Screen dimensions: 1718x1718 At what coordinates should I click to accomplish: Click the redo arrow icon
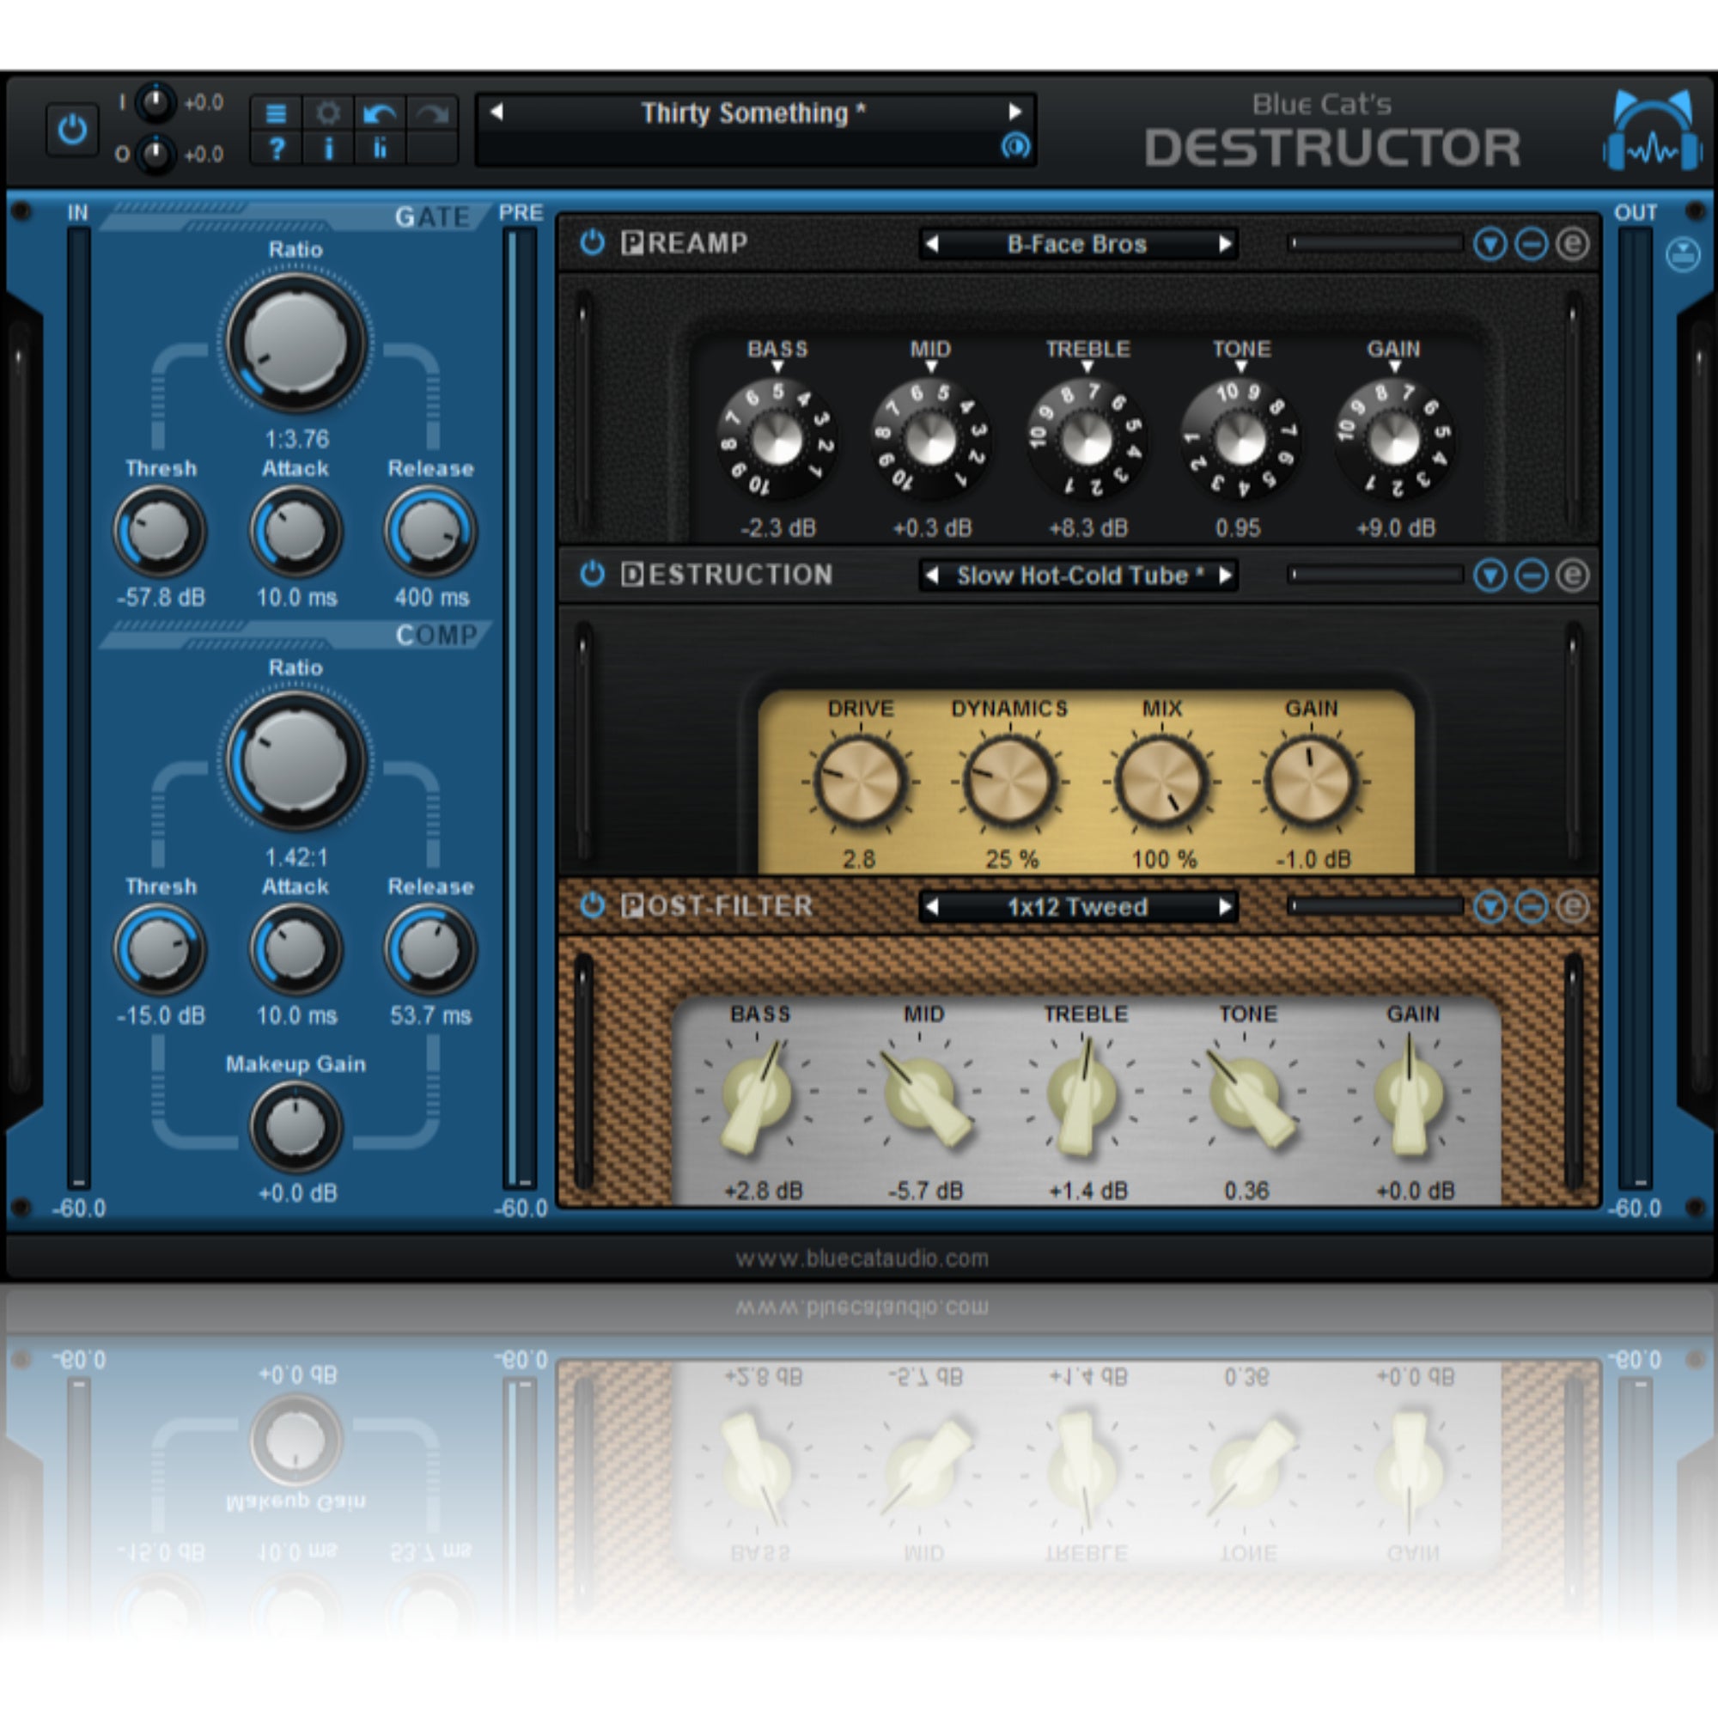(432, 113)
